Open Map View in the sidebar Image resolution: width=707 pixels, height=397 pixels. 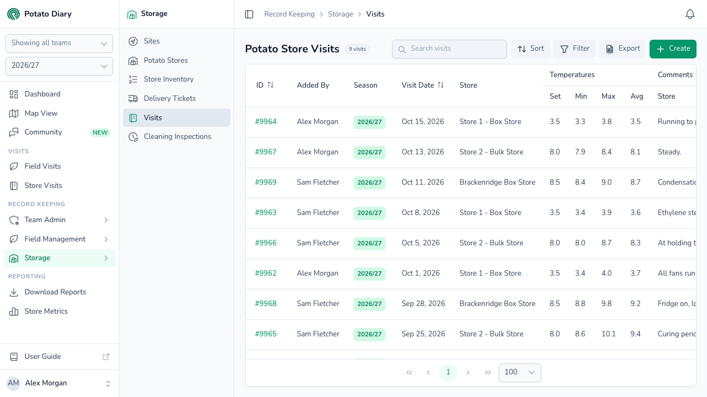(x=59, y=113)
